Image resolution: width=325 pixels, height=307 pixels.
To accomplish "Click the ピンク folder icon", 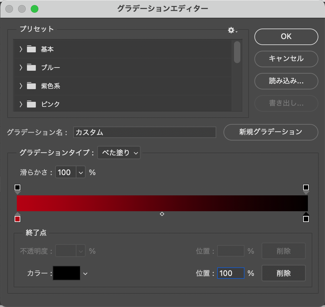I will (31, 104).
